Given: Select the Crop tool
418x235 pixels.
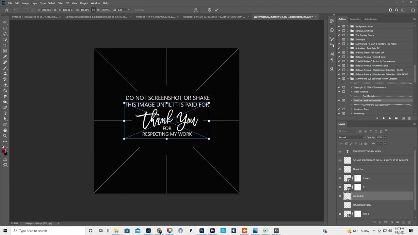Looking at the screenshot, I should click(5, 45).
